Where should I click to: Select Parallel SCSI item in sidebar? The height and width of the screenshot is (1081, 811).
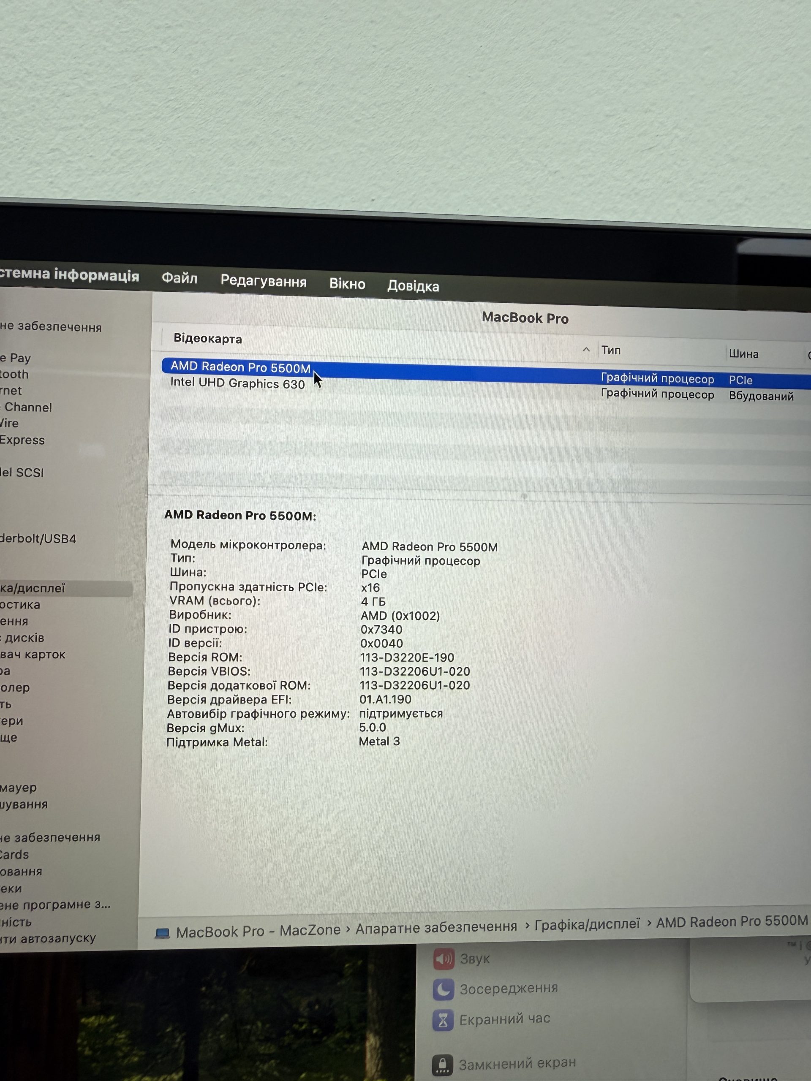coord(22,473)
